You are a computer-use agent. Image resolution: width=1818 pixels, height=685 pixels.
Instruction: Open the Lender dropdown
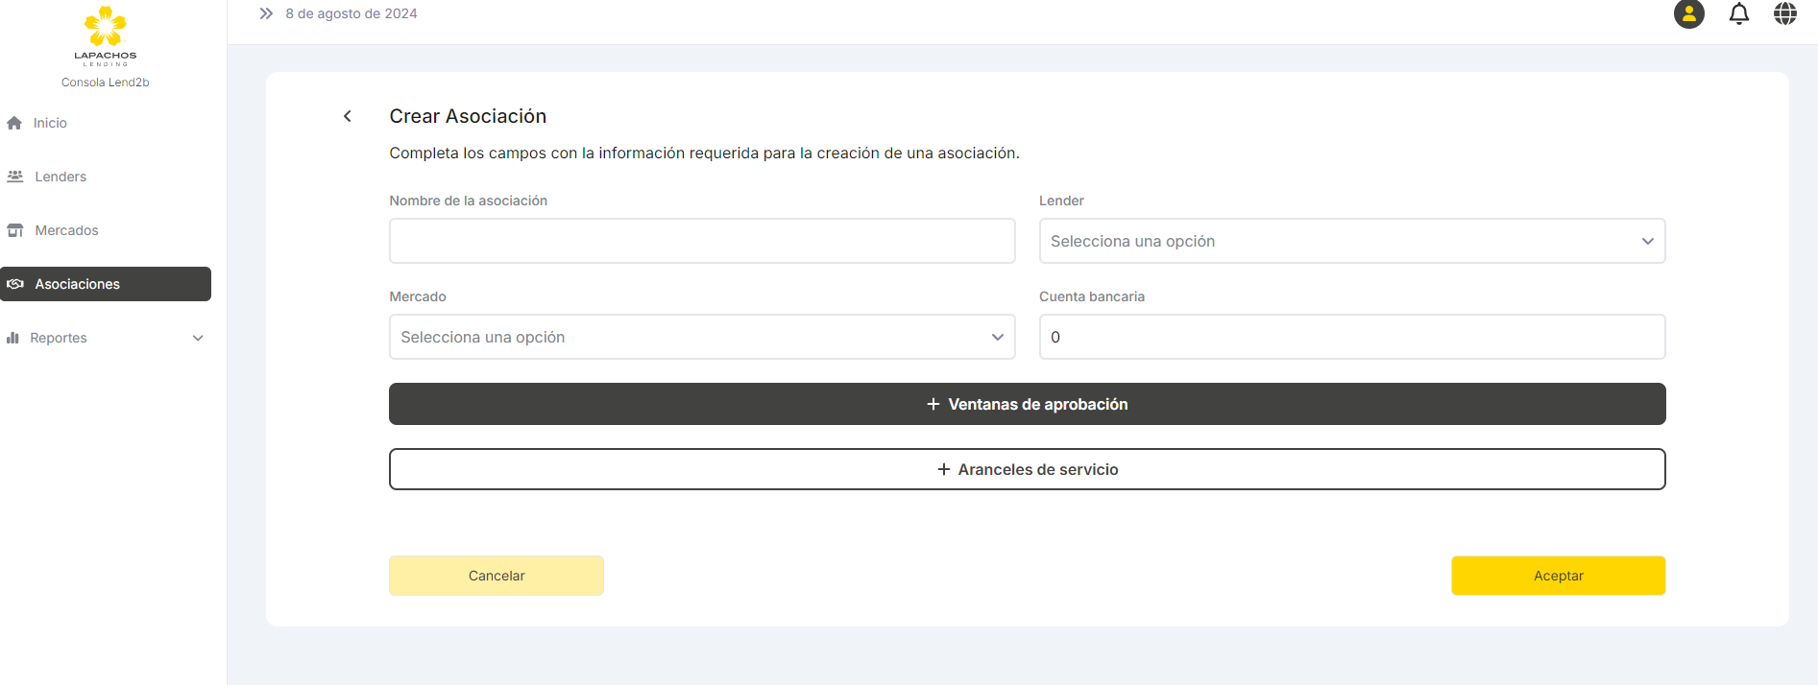tap(1351, 241)
